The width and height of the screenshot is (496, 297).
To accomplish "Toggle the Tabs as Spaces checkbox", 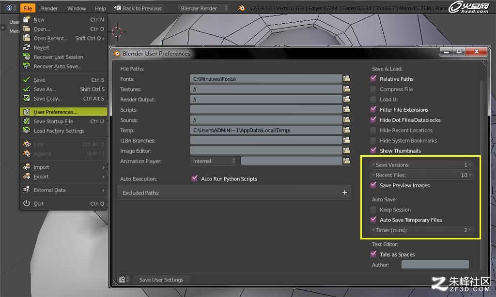I will coord(373,254).
